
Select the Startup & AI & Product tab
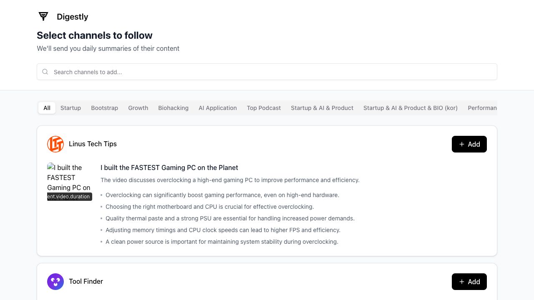322,108
